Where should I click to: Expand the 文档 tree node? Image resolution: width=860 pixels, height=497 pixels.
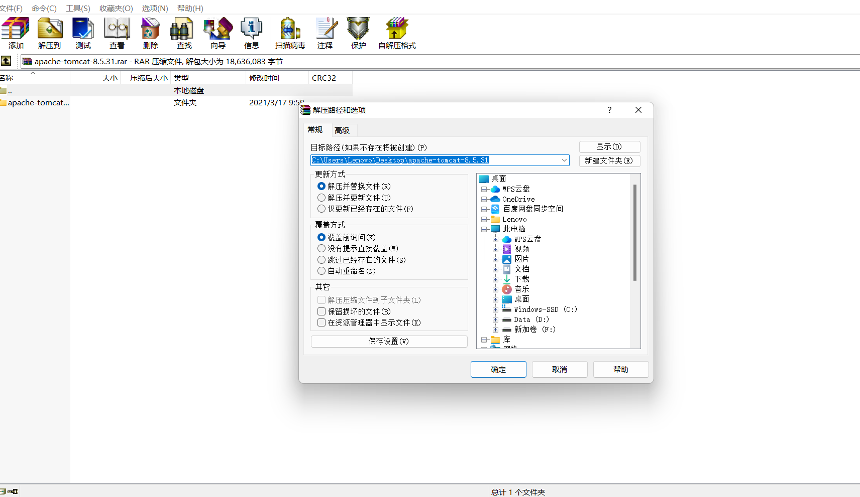[496, 269]
